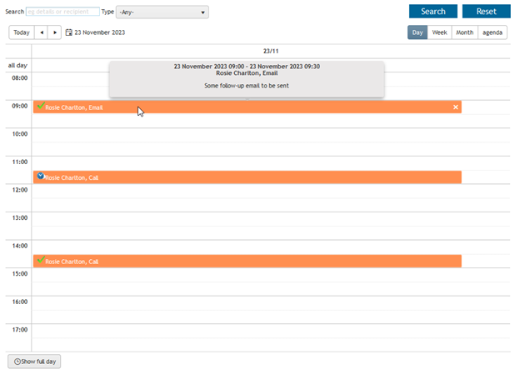The image size is (520, 374).
Task: Click the all day row label
Action: coord(17,65)
